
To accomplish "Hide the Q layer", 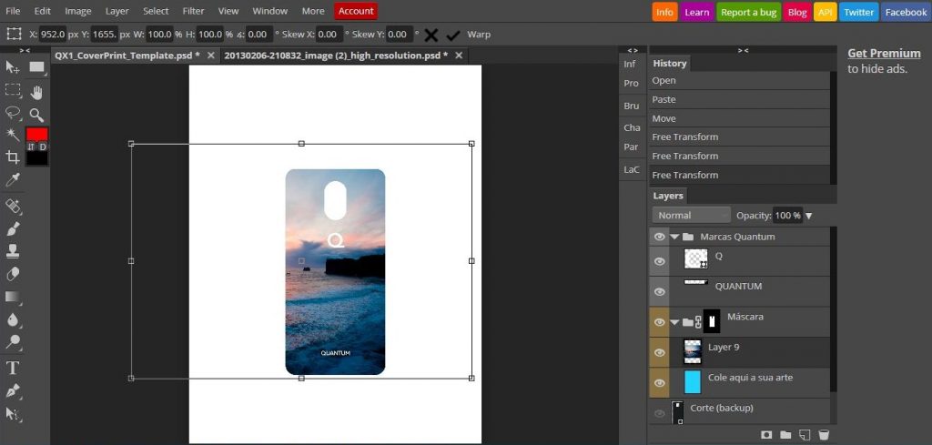I will (x=659, y=261).
